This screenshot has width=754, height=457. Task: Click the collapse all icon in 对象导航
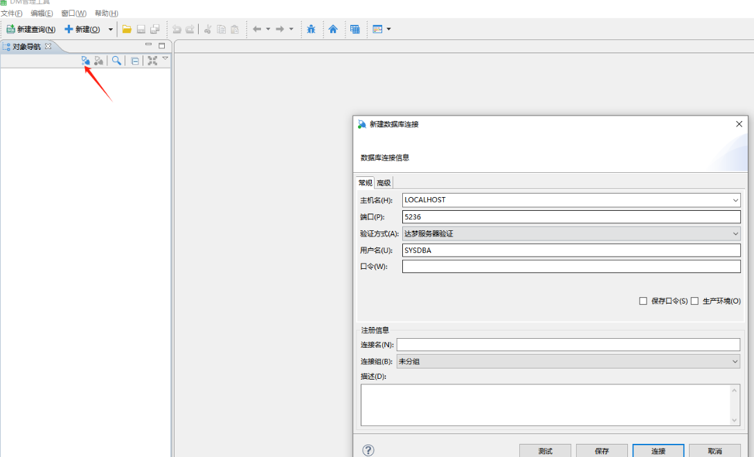click(135, 61)
